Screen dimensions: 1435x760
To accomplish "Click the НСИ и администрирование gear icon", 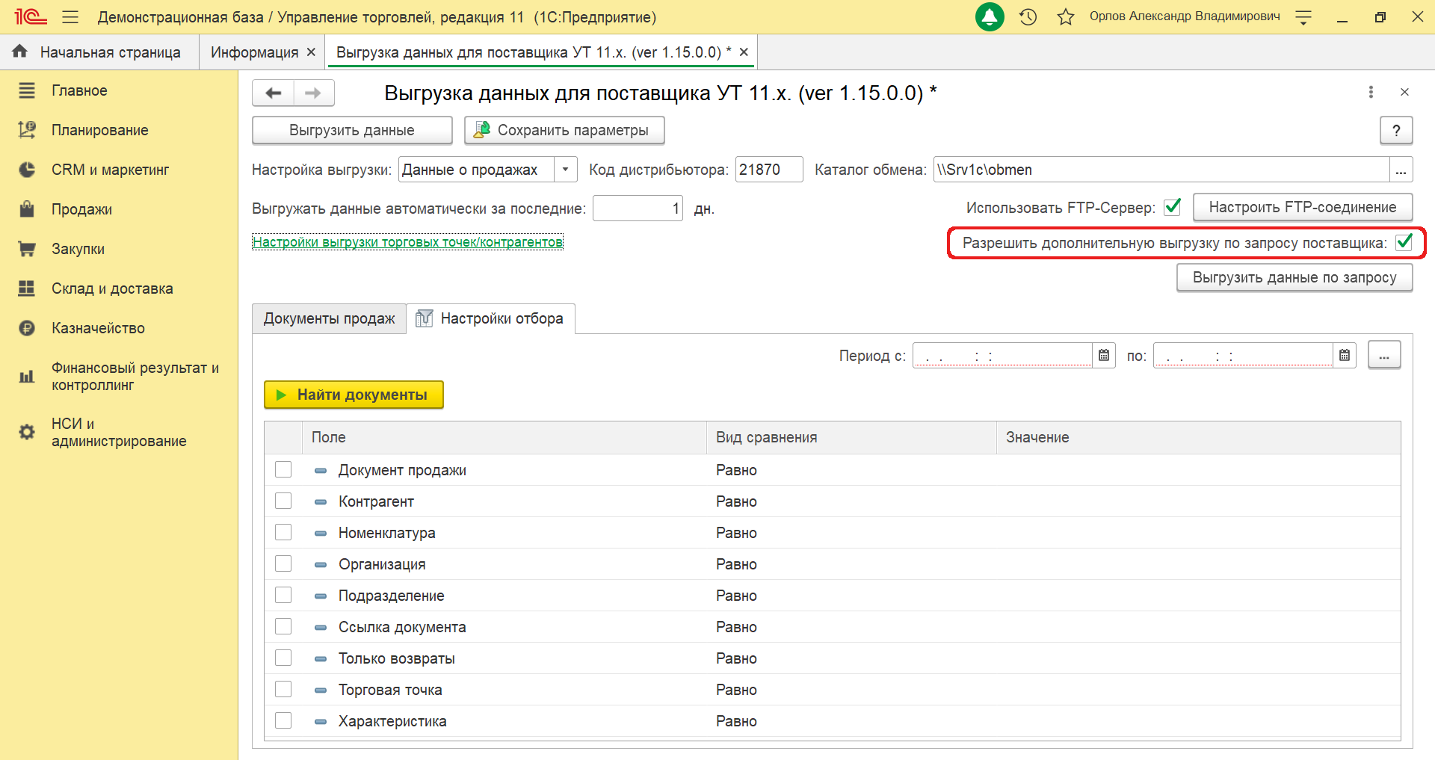I will coord(27,432).
